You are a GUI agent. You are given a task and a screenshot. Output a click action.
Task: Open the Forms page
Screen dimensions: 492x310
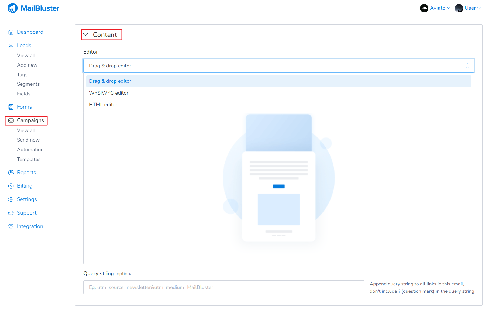24,107
